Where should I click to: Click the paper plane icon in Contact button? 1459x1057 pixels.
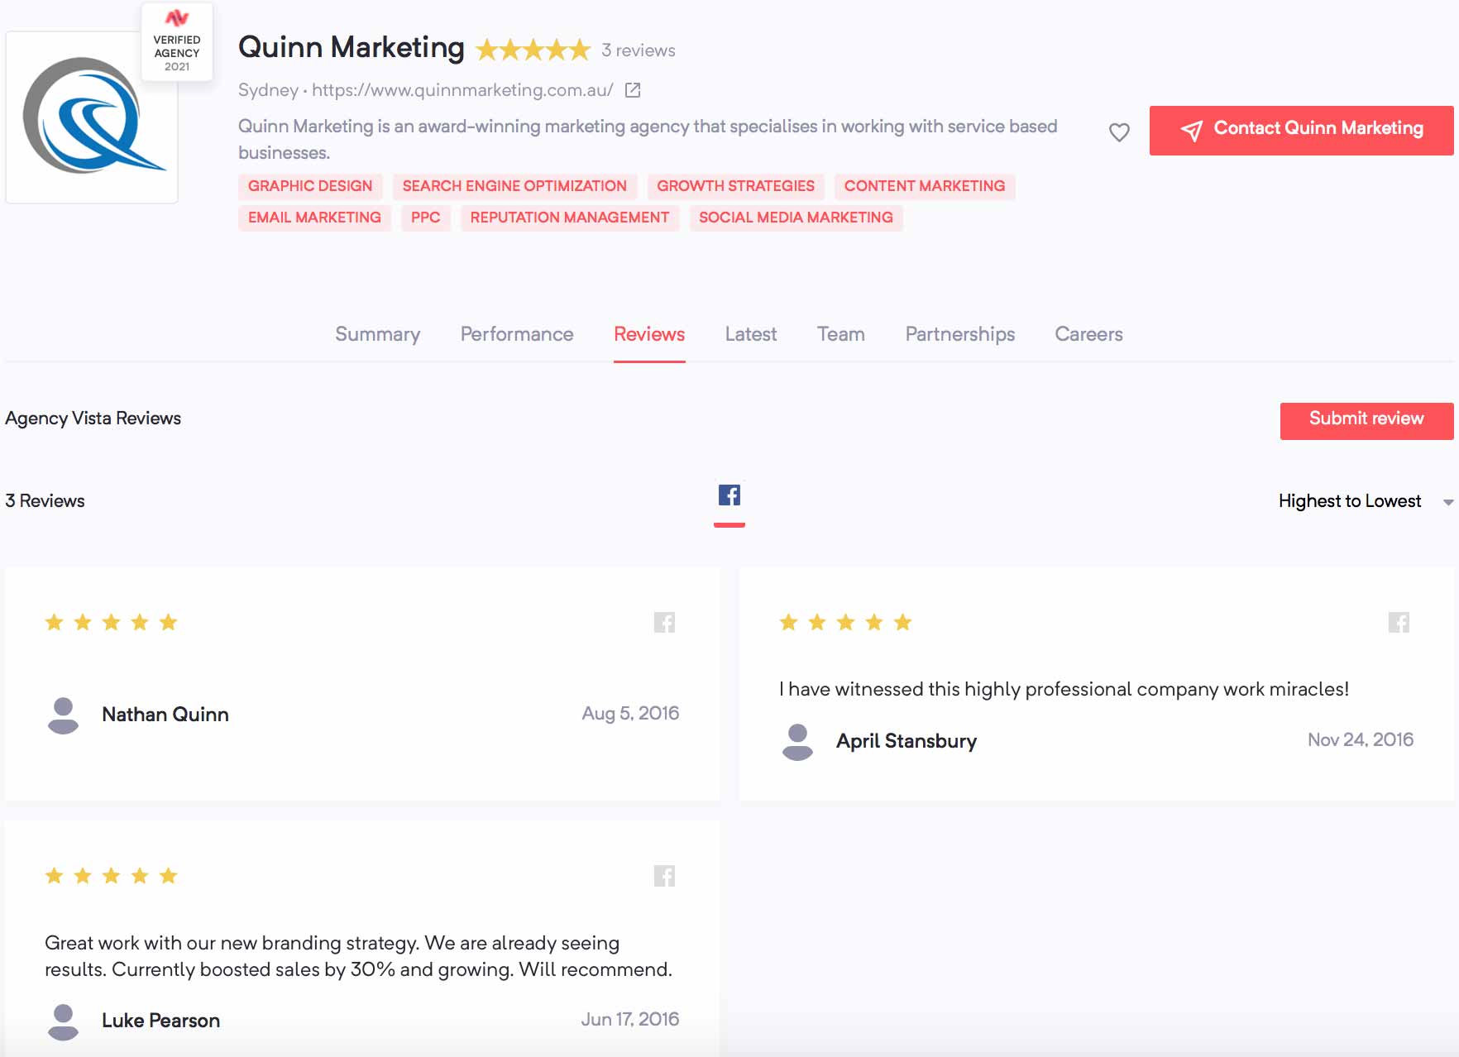tap(1192, 130)
